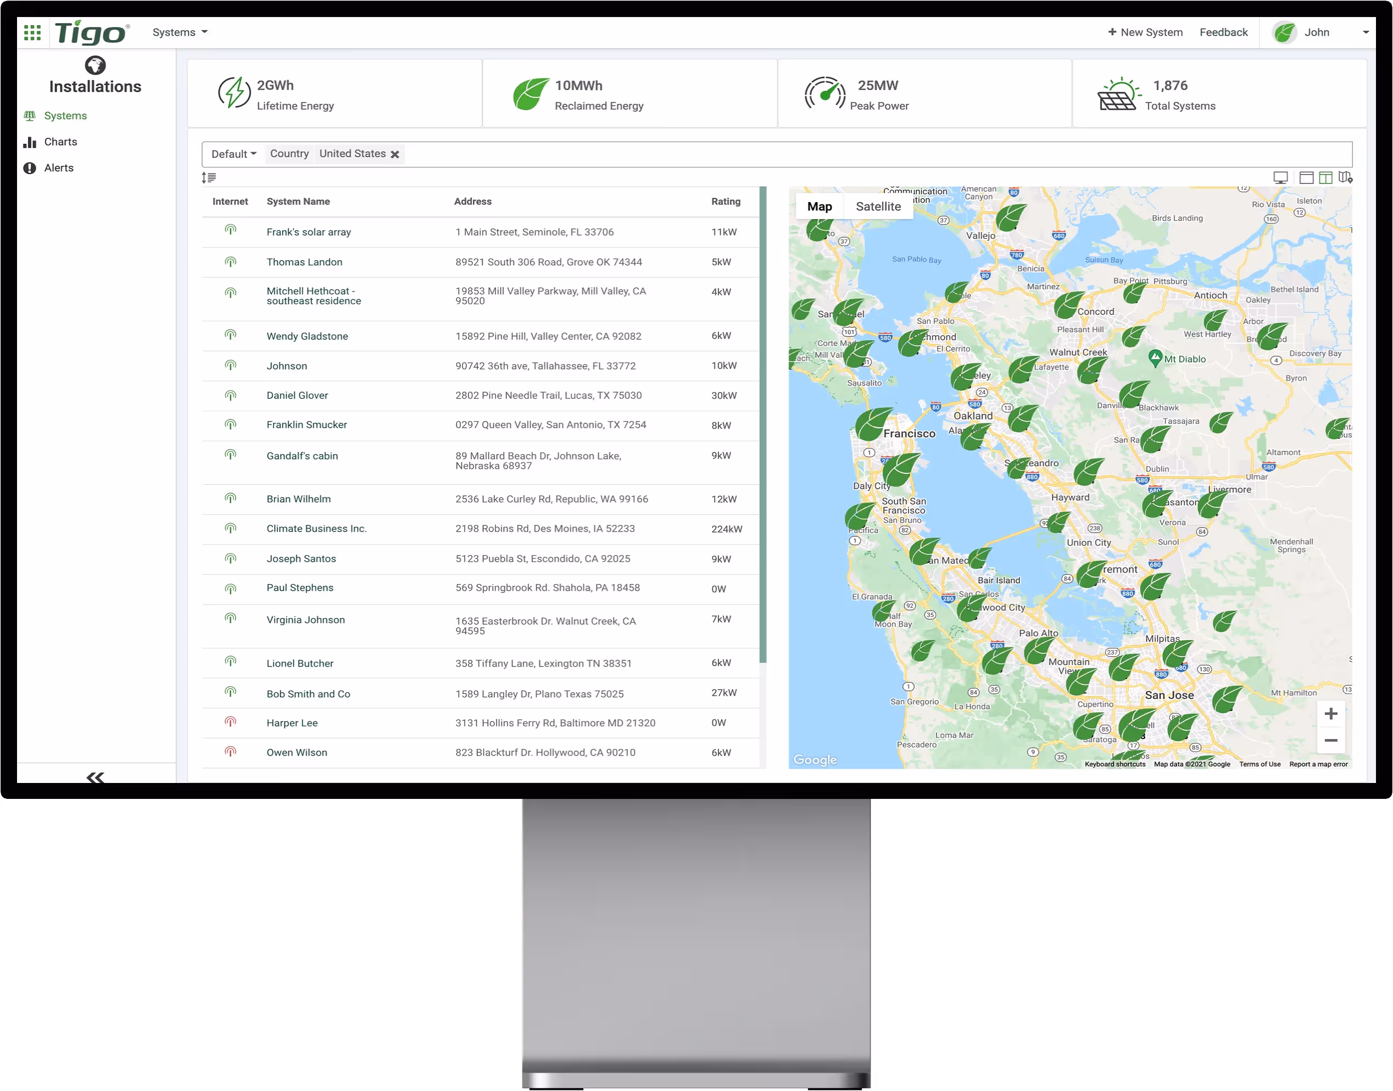Image resolution: width=1393 pixels, height=1091 pixels.
Task: Expand the Default filter dropdown
Action: [x=233, y=154]
